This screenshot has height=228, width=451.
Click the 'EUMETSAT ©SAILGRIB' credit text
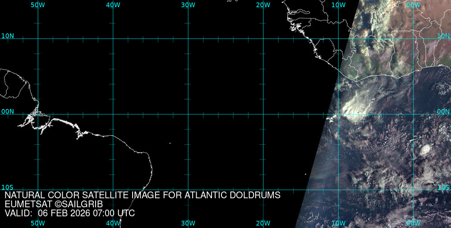pyautogui.click(x=54, y=204)
